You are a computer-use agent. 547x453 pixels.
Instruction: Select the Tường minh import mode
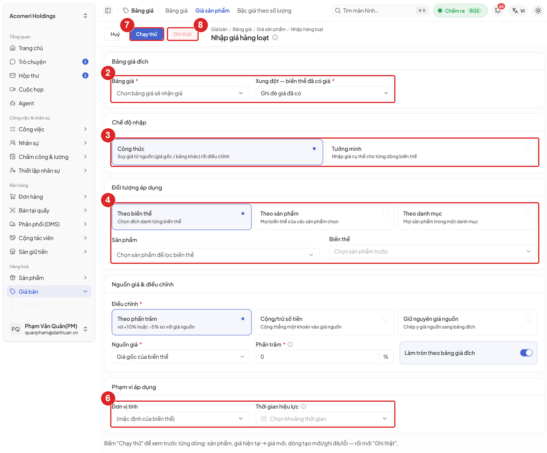click(x=432, y=152)
